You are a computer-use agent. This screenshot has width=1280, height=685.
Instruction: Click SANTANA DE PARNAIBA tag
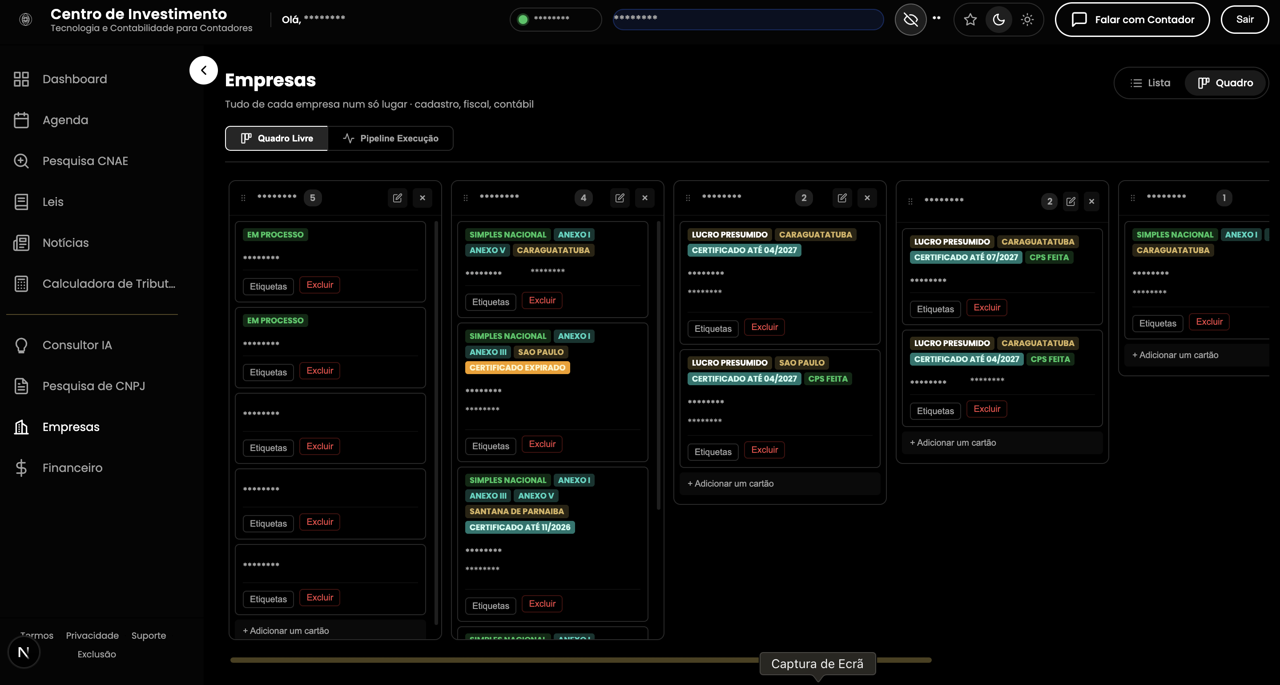pos(517,511)
